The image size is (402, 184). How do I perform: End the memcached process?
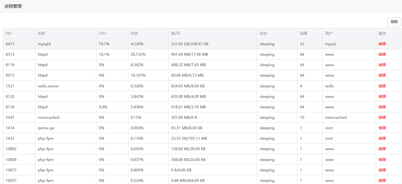coord(382,118)
